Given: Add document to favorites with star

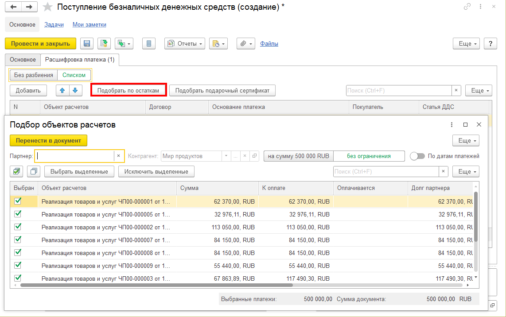Looking at the screenshot, I should 49,7.
